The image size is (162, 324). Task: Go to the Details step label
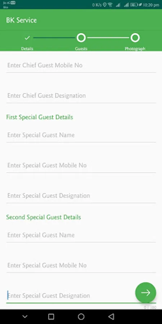point(27,49)
